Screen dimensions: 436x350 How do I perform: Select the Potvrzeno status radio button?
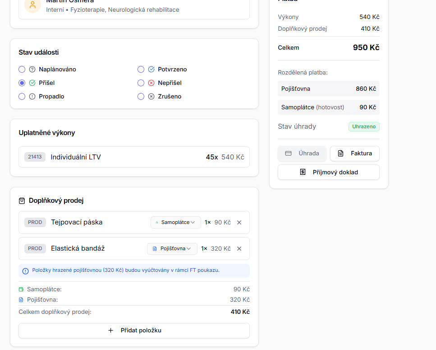141,70
